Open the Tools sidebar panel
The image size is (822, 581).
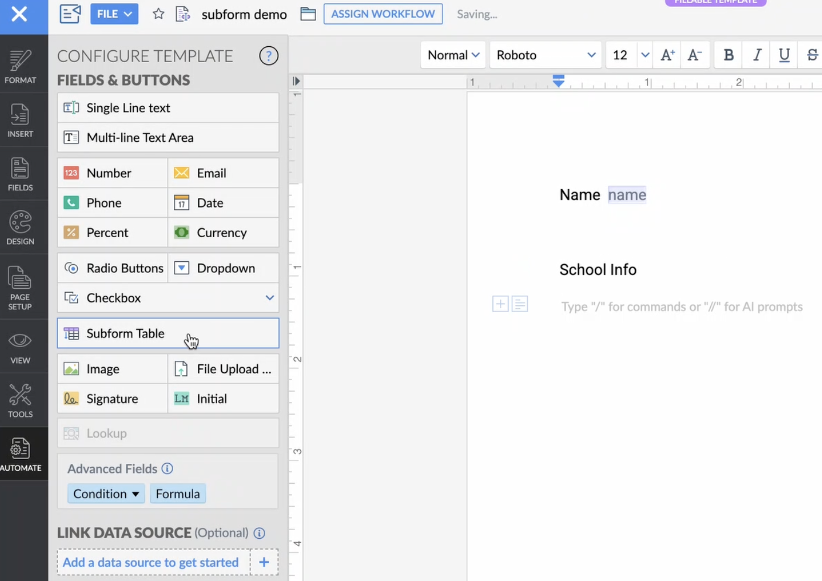pos(20,401)
